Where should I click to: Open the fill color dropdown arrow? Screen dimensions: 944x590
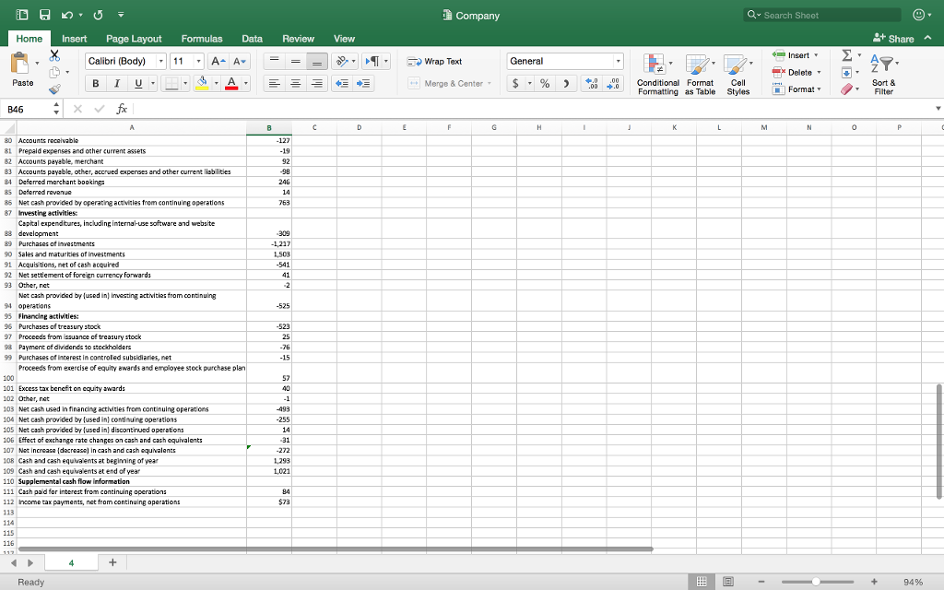click(216, 83)
